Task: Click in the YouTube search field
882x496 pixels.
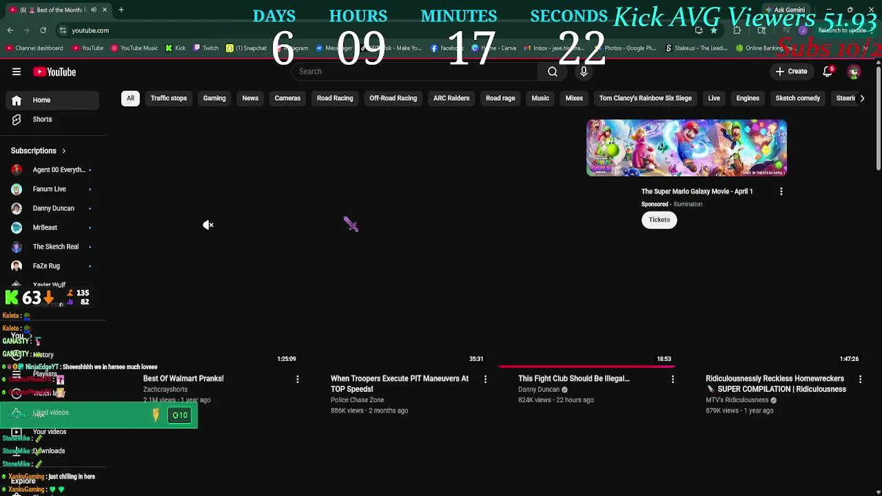Action: (x=416, y=72)
